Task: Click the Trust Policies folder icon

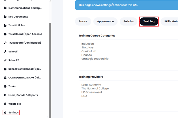Action: click(x=5, y=25)
